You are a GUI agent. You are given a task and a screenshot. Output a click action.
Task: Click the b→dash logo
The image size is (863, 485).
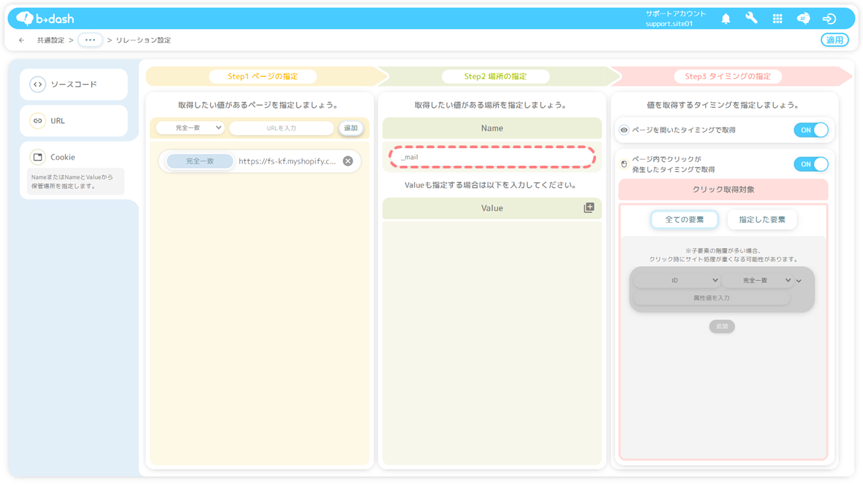coord(45,18)
